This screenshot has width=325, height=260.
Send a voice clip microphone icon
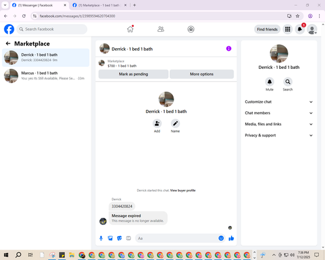pos(101,239)
